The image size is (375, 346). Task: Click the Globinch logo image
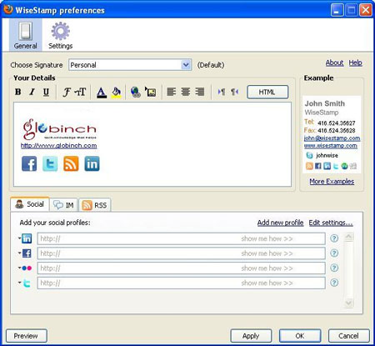(59, 129)
